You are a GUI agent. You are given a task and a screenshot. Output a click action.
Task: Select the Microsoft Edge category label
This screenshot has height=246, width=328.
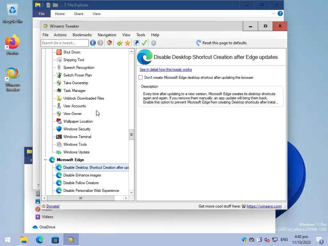pyautogui.click(x=70, y=160)
